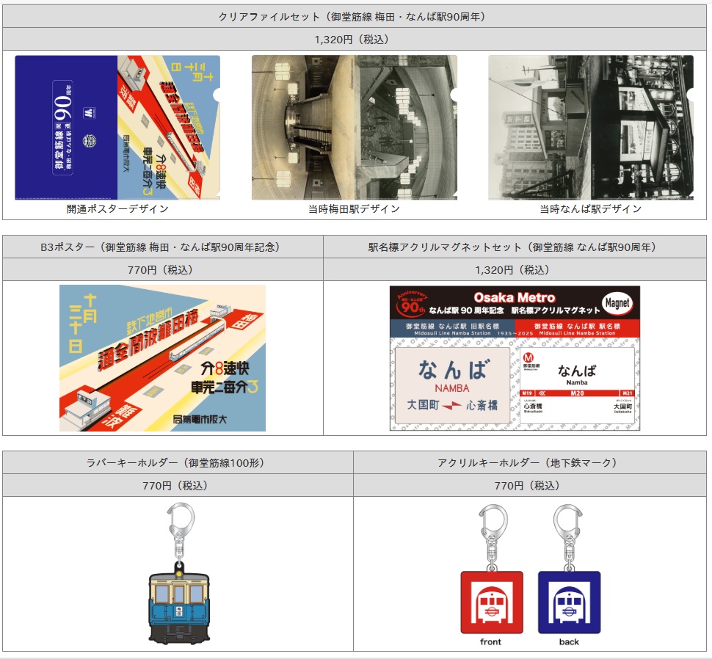View the B3 poster product image
The height and width of the screenshot is (659, 712).
[x=162, y=358]
